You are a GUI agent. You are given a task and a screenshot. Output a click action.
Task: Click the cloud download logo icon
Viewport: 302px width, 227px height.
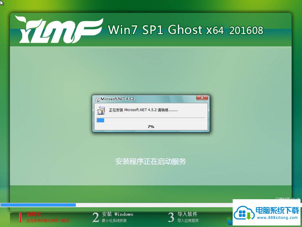pyautogui.click(x=244, y=213)
